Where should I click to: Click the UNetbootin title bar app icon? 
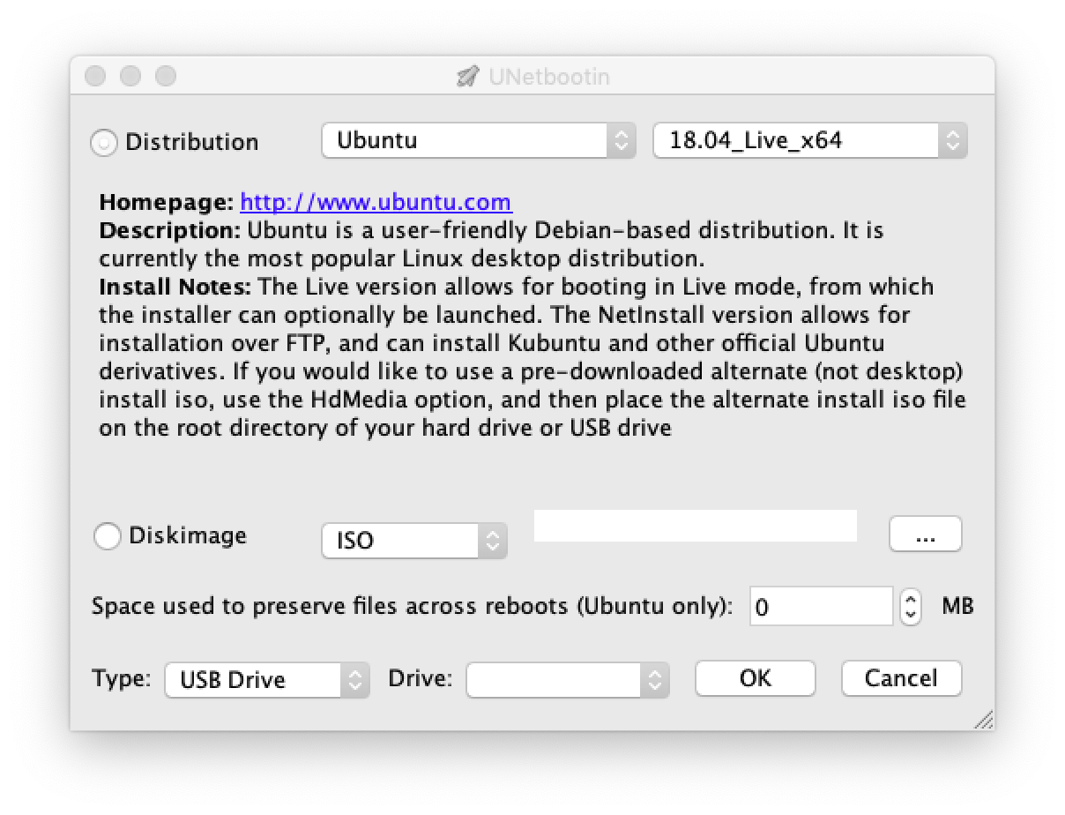[x=467, y=77]
